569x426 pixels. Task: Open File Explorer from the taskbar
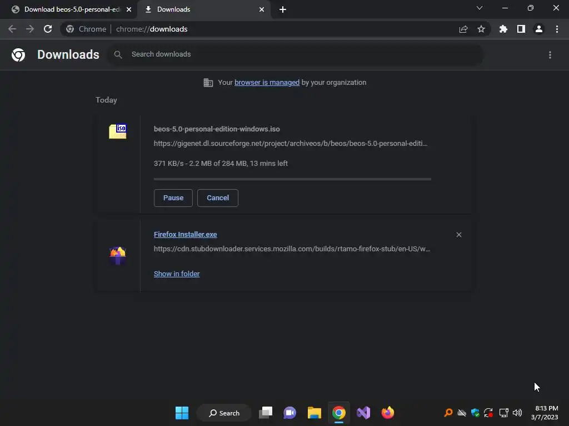pyautogui.click(x=315, y=413)
